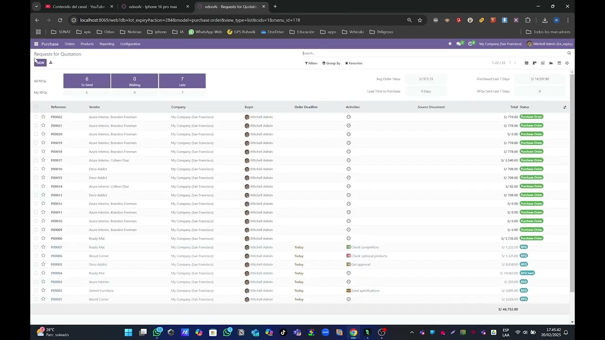Filter by 0 Waiting RFQs
Screen dimensions: 605x340
pos(135,81)
